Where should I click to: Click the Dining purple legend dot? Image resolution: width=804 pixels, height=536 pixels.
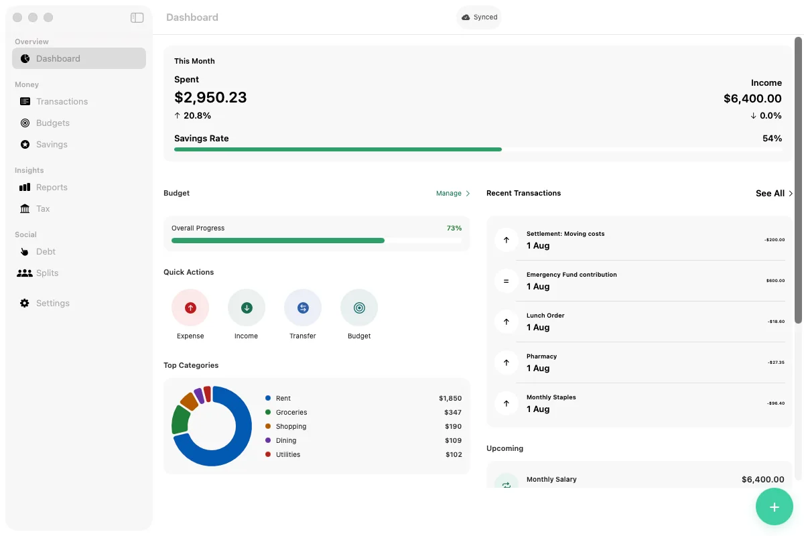268,440
